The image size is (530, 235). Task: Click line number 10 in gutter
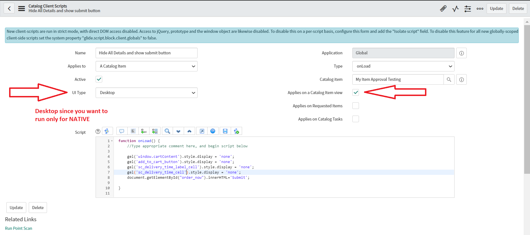point(107,188)
